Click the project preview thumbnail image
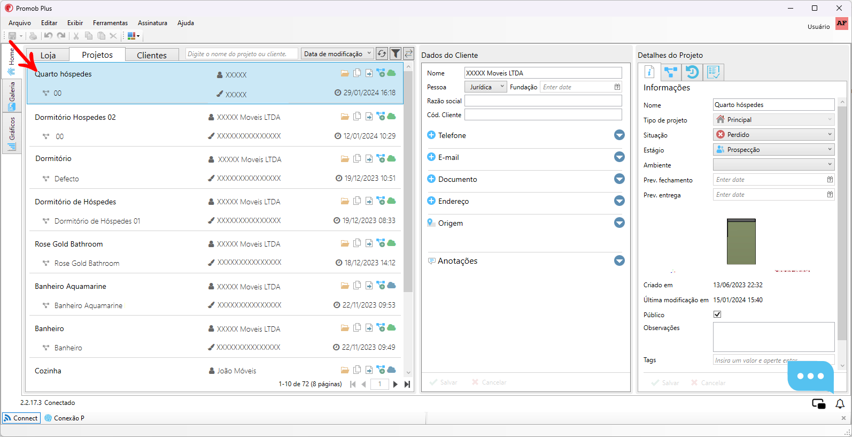The image size is (852, 437). (x=741, y=241)
